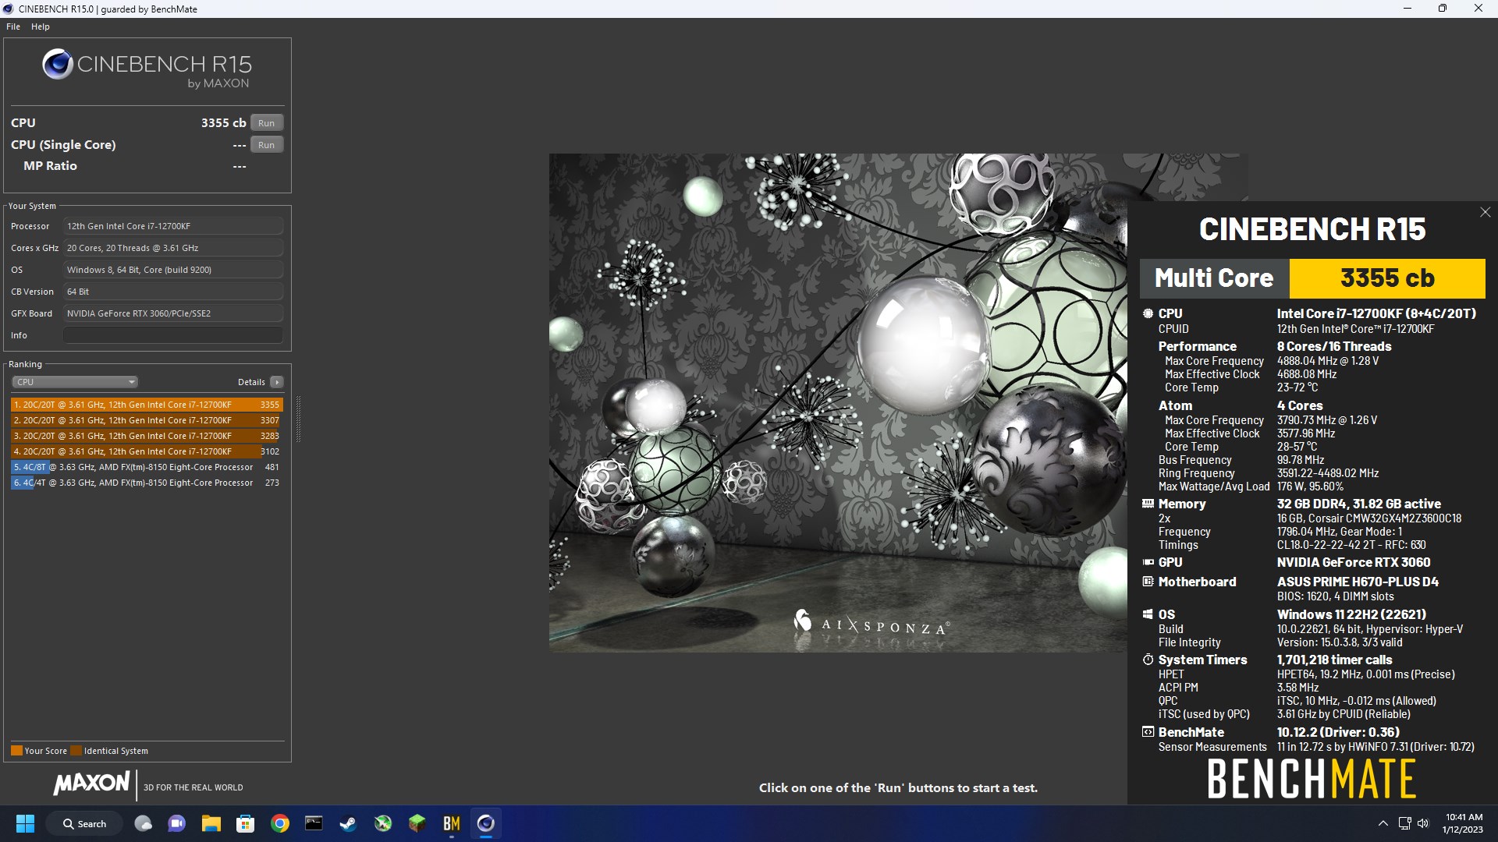1498x842 pixels.
Task: Click the OS Windows icon in BenchMate panel
Action: coord(1148,614)
